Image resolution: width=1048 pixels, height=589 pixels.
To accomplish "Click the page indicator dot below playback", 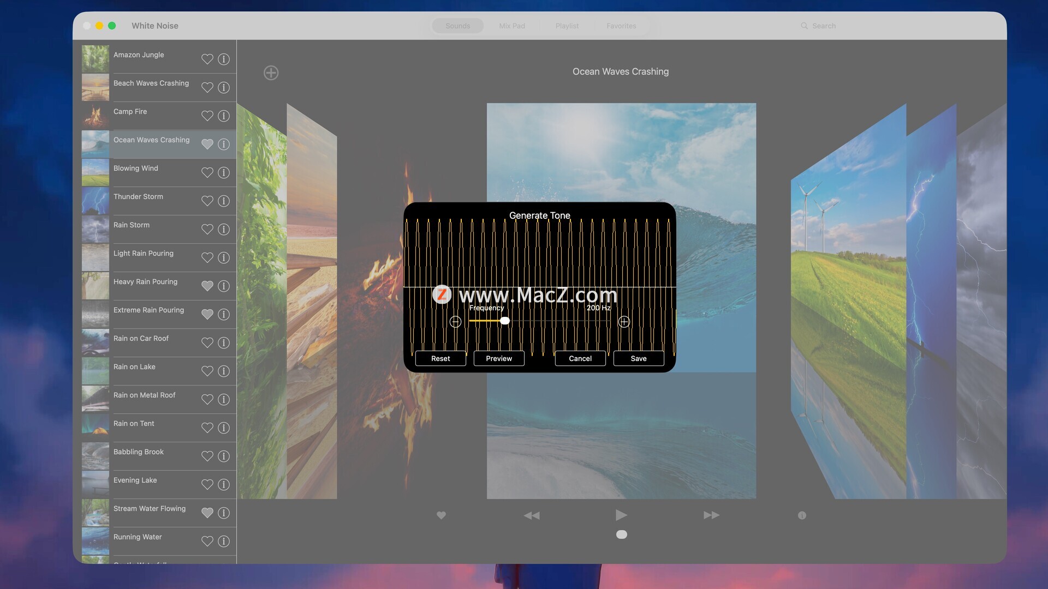I will [x=622, y=534].
